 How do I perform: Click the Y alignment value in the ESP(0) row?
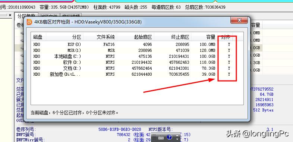pos(229,44)
